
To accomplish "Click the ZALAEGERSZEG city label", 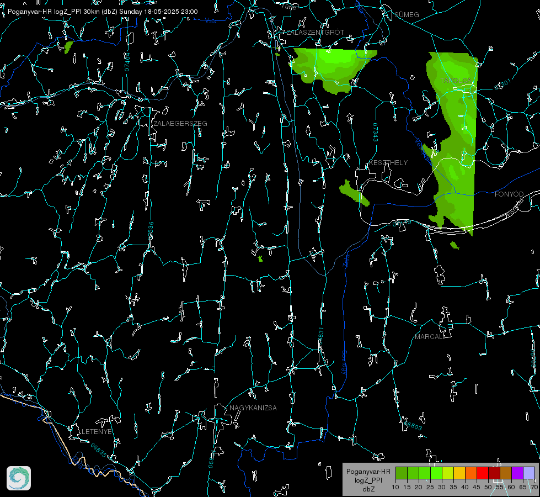I will coord(180,124).
